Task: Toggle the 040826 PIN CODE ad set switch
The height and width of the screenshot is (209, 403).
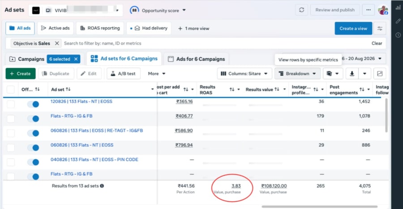Action: click(x=33, y=162)
